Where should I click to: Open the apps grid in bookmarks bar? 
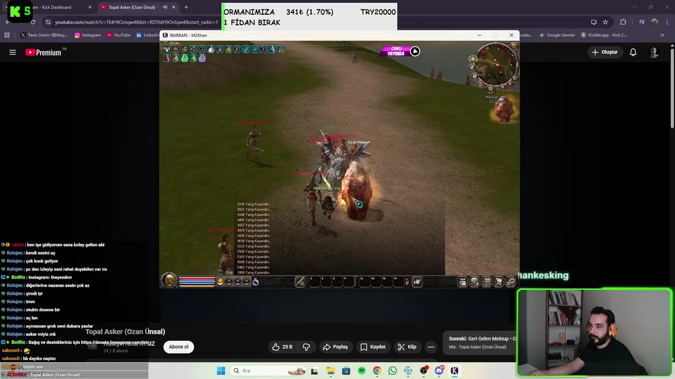click(7, 35)
